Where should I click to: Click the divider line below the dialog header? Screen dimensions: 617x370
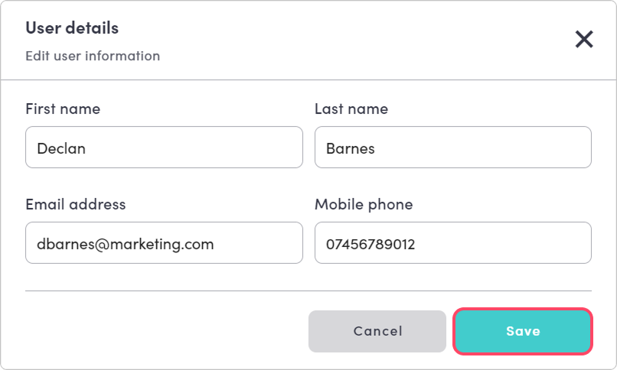308,80
